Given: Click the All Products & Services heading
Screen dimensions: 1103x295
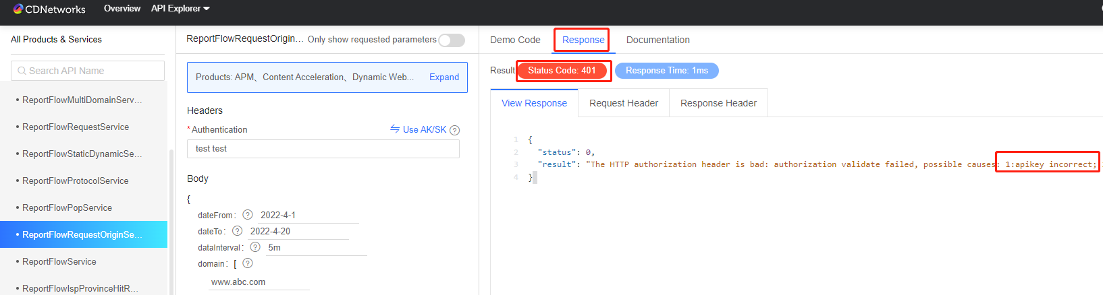Looking at the screenshot, I should 56,40.
